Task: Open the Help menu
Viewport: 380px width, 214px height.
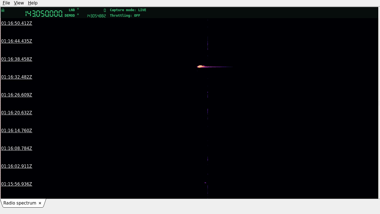Action: tap(33, 3)
